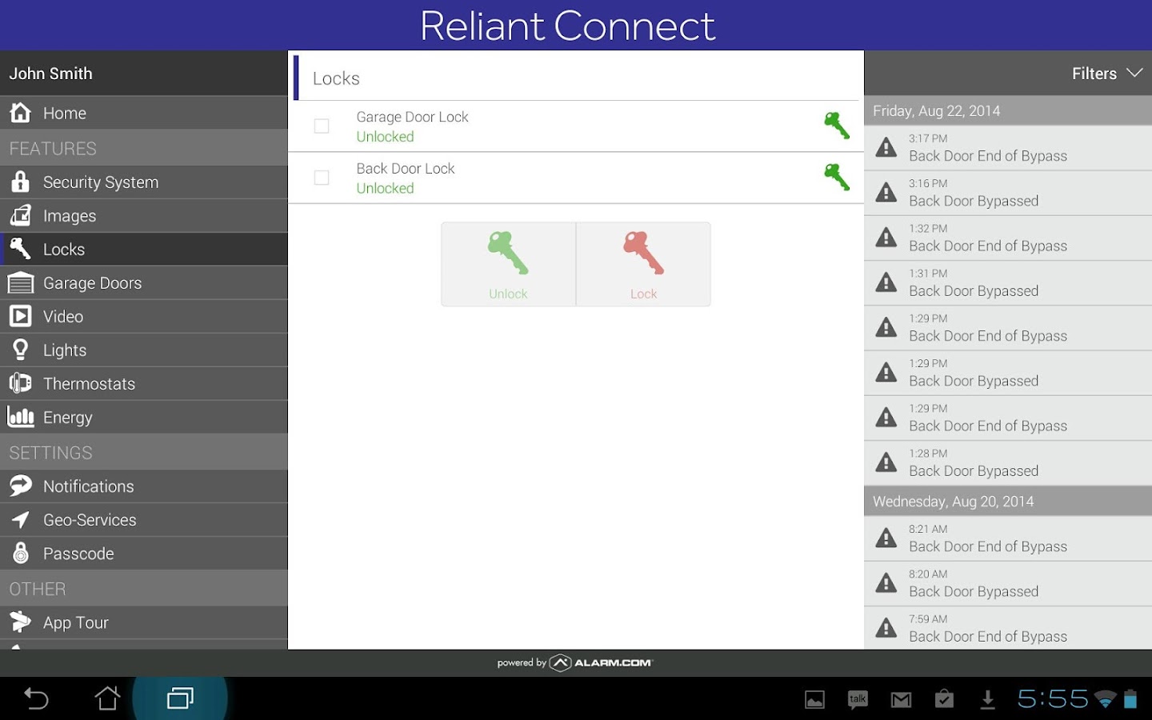The height and width of the screenshot is (720, 1152).
Task: Open the Notifications speech bubble icon
Action: [21, 486]
